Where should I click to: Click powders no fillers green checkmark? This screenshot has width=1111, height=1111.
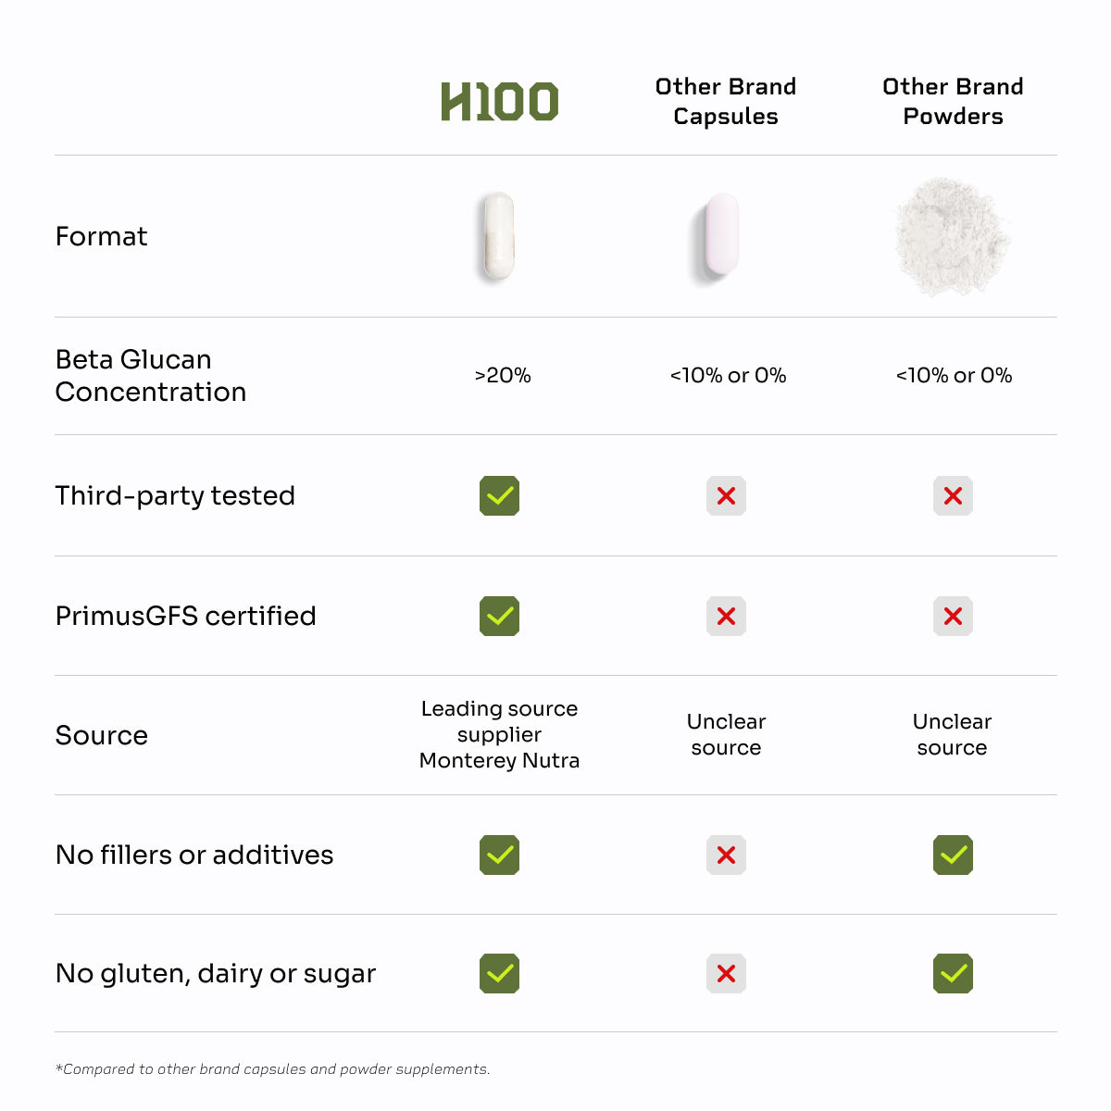tap(953, 855)
